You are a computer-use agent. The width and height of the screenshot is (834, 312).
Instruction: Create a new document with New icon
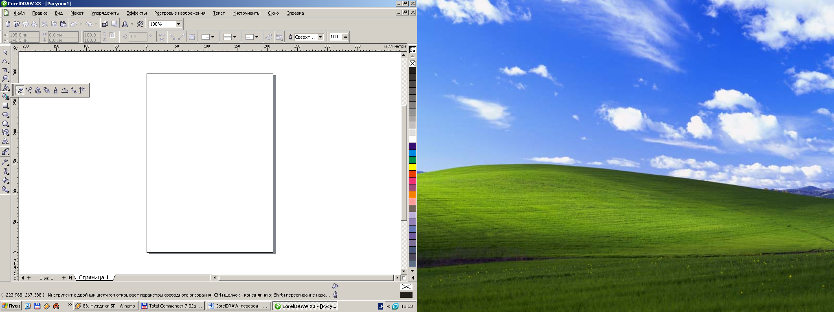tap(8, 24)
